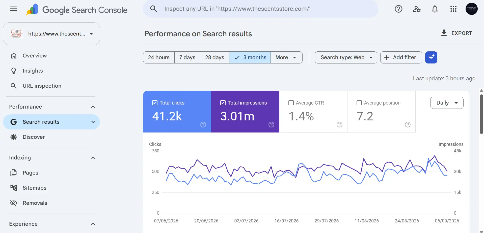Open the account profile avatar
This screenshot has width=484, height=233.
(471, 9)
